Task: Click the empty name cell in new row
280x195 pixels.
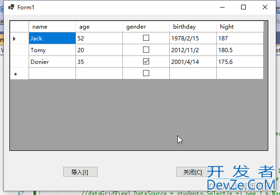Action: (x=52, y=73)
